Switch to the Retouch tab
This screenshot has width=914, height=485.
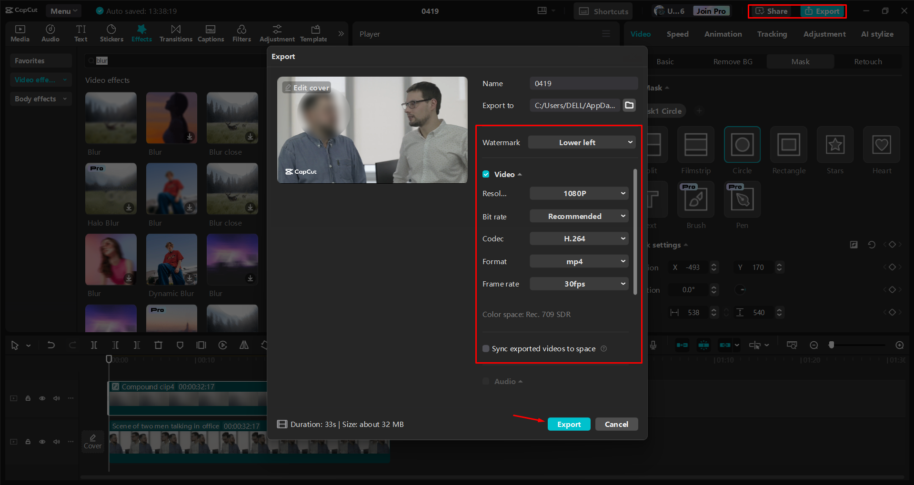(868, 61)
